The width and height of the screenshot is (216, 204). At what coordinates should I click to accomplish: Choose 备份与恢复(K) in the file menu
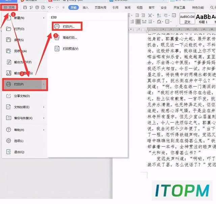(25, 118)
